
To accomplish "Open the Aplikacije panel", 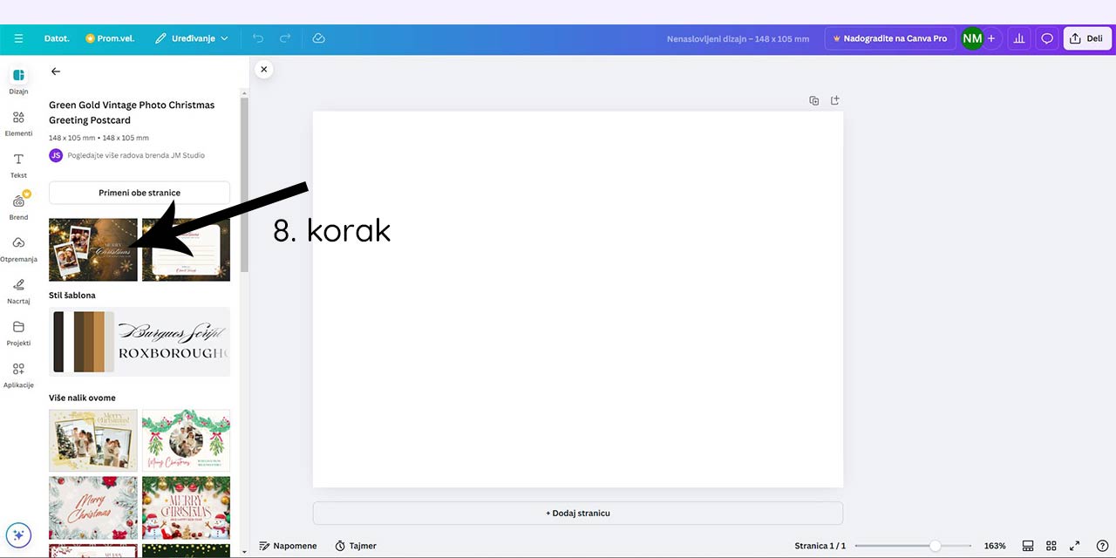I will (18, 373).
